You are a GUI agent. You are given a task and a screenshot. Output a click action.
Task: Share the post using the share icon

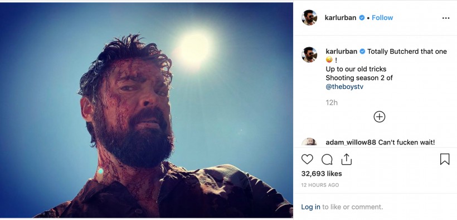[346, 159]
